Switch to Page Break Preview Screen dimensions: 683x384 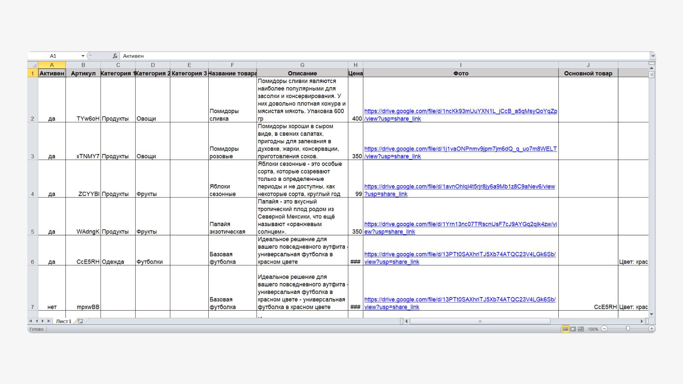pos(581,329)
